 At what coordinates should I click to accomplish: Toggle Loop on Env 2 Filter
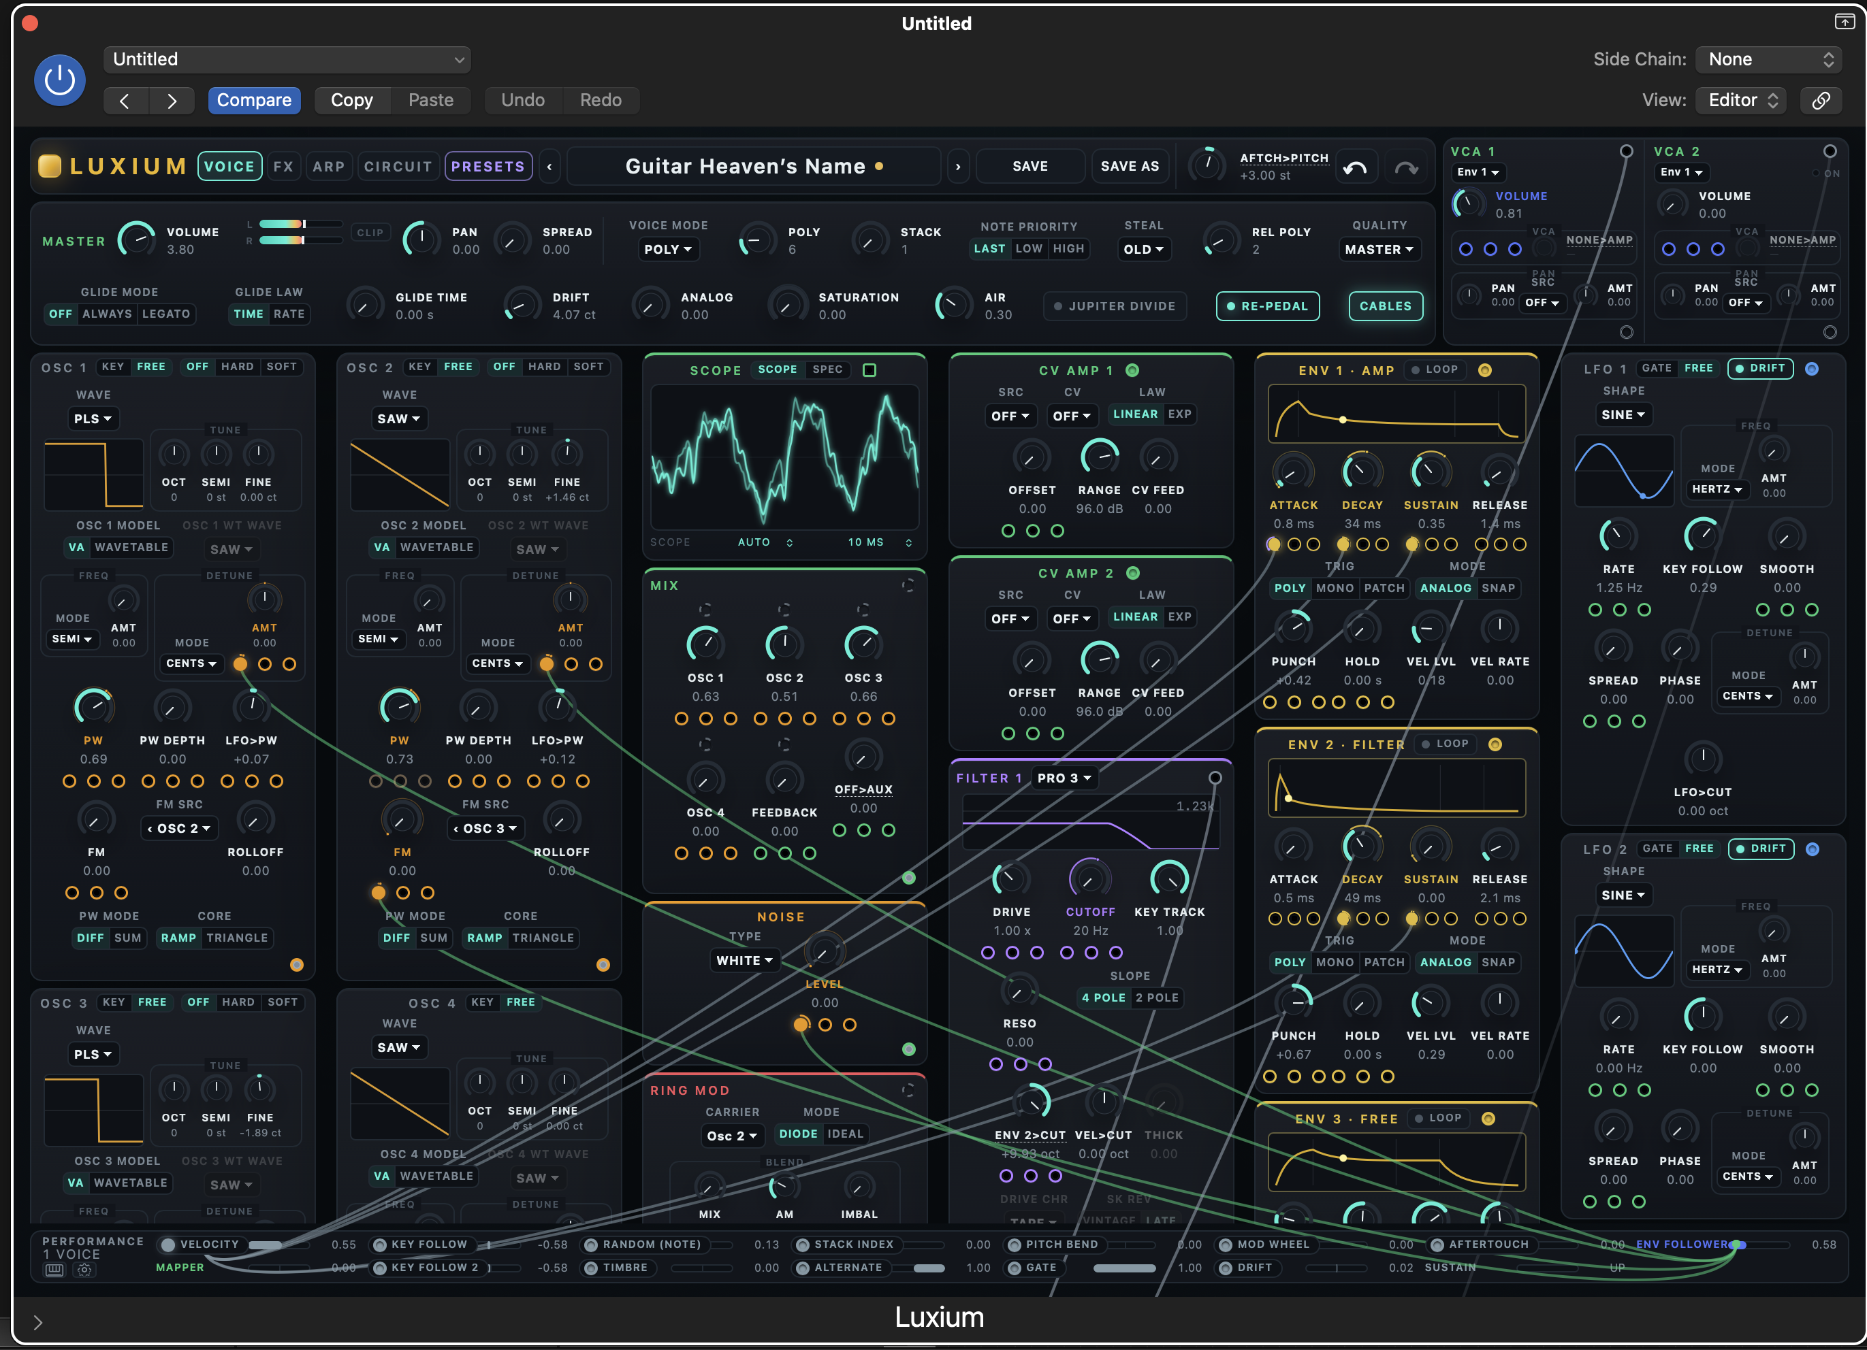(1446, 744)
